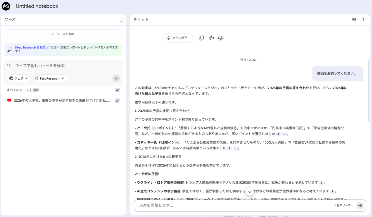
Task: Open chat more options menu
Action: coord(364,20)
